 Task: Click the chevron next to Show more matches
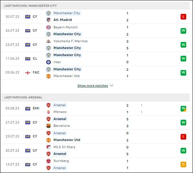(112, 85)
